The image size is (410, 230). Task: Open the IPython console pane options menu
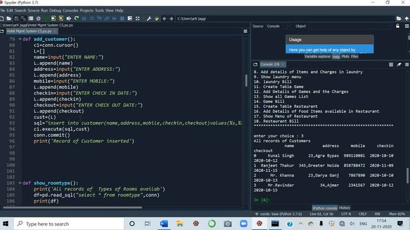tap(407, 65)
